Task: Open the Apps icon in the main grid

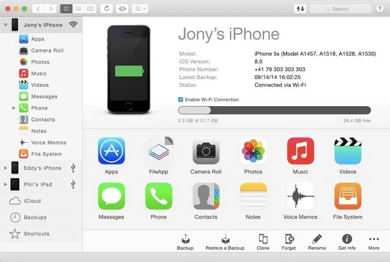Action: pyautogui.click(x=112, y=151)
